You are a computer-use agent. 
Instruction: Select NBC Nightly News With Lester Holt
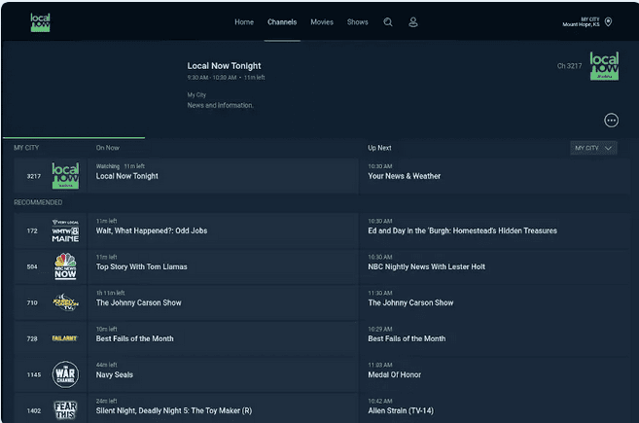(x=494, y=266)
